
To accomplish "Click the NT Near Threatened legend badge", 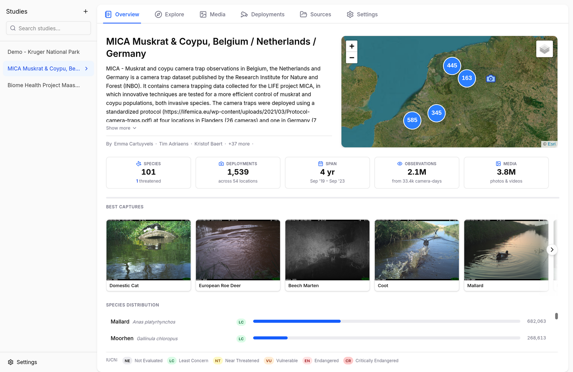I will 218,361.
